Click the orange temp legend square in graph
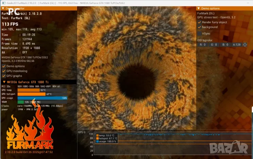This screenshot has width=253, height=159. point(97,135)
